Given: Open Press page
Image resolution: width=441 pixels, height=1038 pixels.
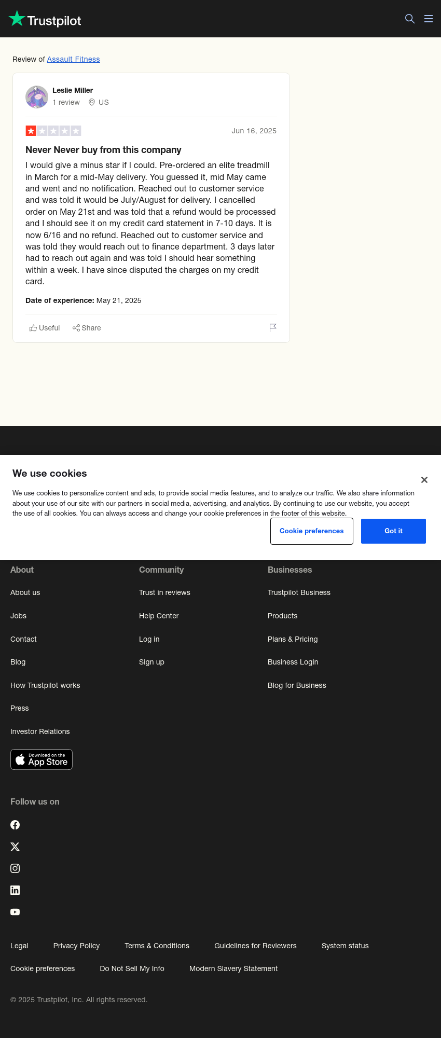Looking at the screenshot, I should point(20,708).
